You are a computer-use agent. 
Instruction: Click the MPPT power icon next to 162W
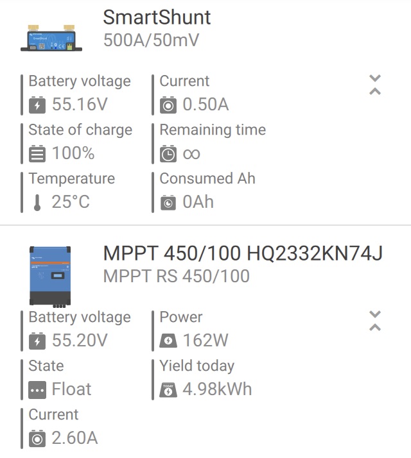tap(168, 341)
